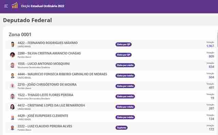Select candidate 4412 – Cristiane Lopes da Luz Benarrosh
Screen dimensions: 218x135
51,105
